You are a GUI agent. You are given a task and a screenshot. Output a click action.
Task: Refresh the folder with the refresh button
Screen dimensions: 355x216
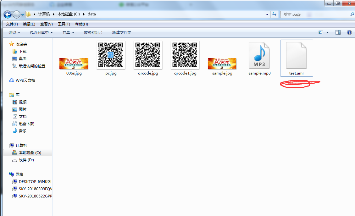click(x=274, y=14)
